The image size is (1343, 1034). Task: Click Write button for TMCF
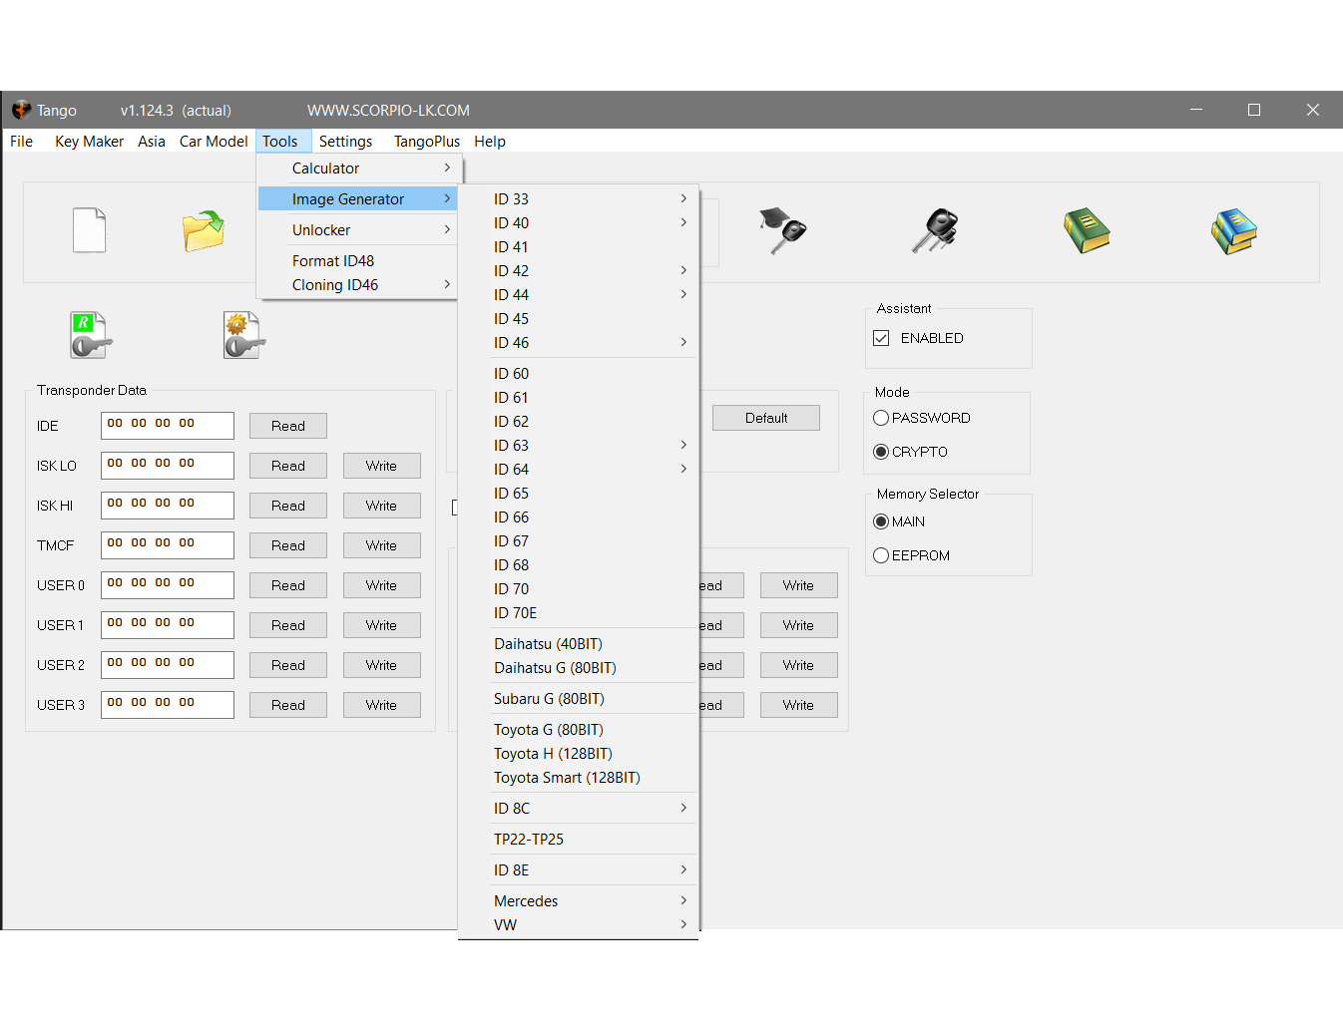381,545
